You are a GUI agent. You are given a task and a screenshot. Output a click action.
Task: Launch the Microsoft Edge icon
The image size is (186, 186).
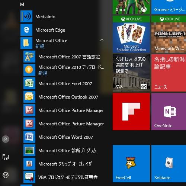[26, 30]
